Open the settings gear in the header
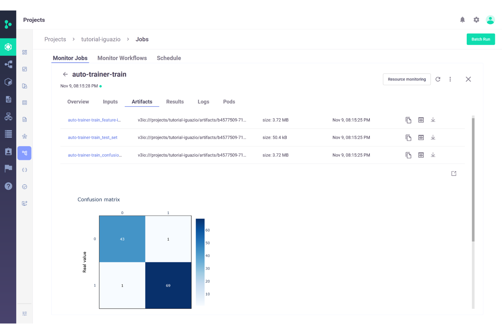This screenshot has height=334, width=502. (x=476, y=20)
